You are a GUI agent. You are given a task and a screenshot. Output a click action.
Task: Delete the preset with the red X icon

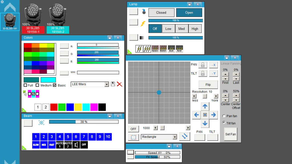tap(119, 84)
